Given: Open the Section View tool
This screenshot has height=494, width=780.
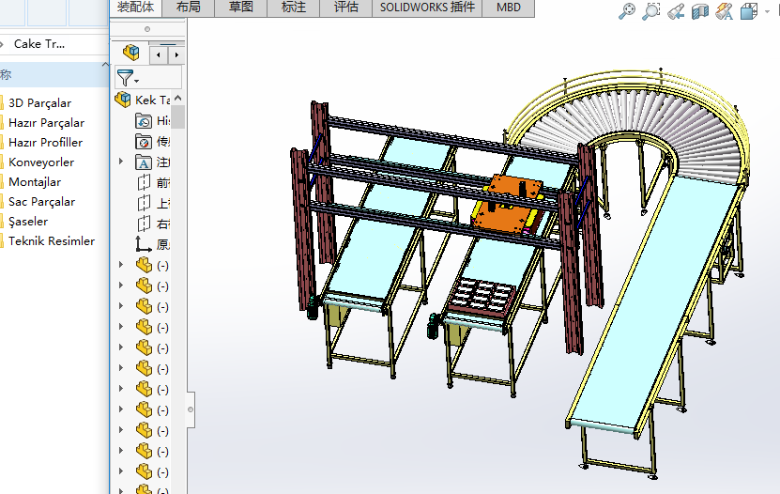Looking at the screenshot, I should tap(700, 11).
